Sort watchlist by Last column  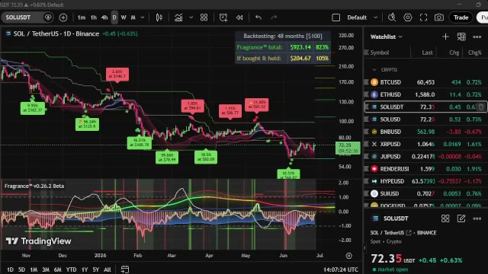tap(427, 53)
